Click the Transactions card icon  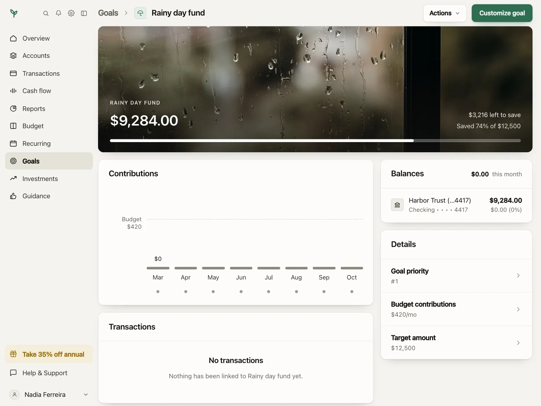14,73
